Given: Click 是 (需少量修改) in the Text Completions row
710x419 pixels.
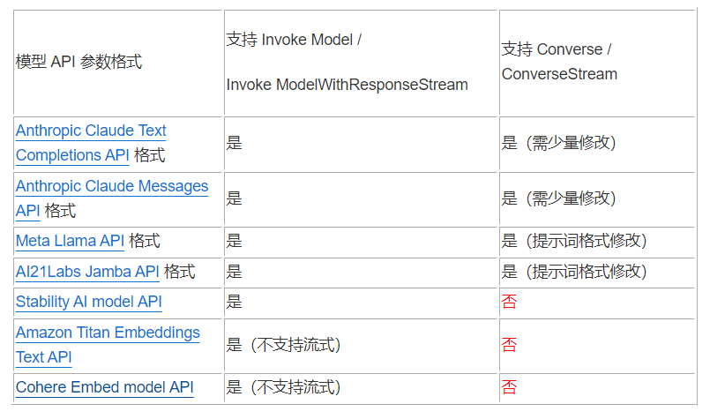Looking at the screenshot, I should 559,143.
